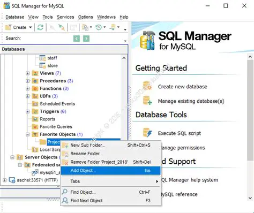
Task: Click the SQL Manager help system link
Action: pyautogui.click(x=190, y=180)
